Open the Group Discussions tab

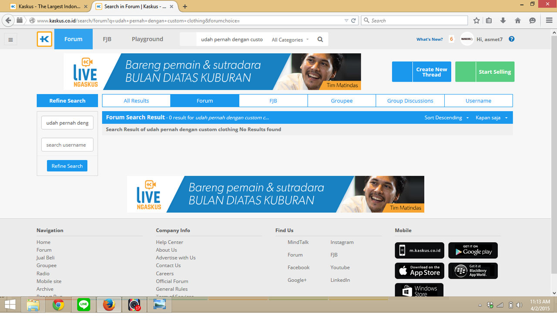[410, 101]
